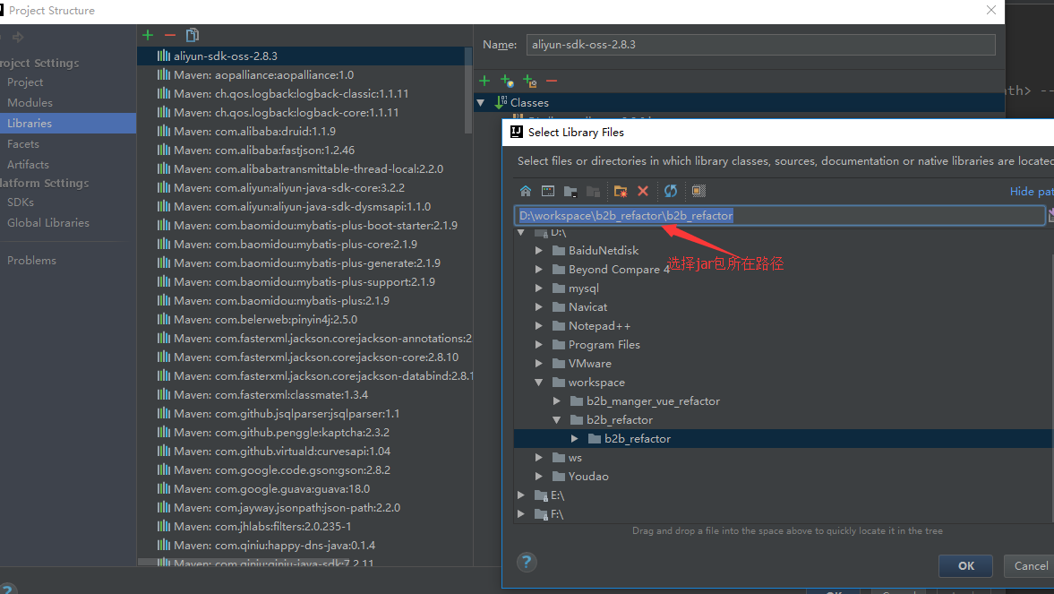Viewport: 1054px width, 594px height.
Task: Create new folder icon in file chooser
Action: pos(621,191)
